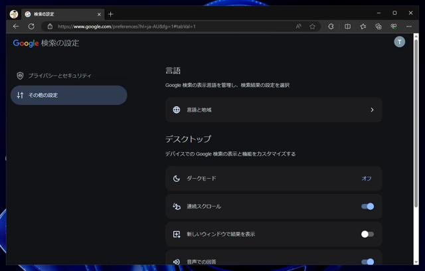This screenshot has width=425, height=271.
Task: Click the globe icon in 言語と地域
Action: click(x=177, y=110)
